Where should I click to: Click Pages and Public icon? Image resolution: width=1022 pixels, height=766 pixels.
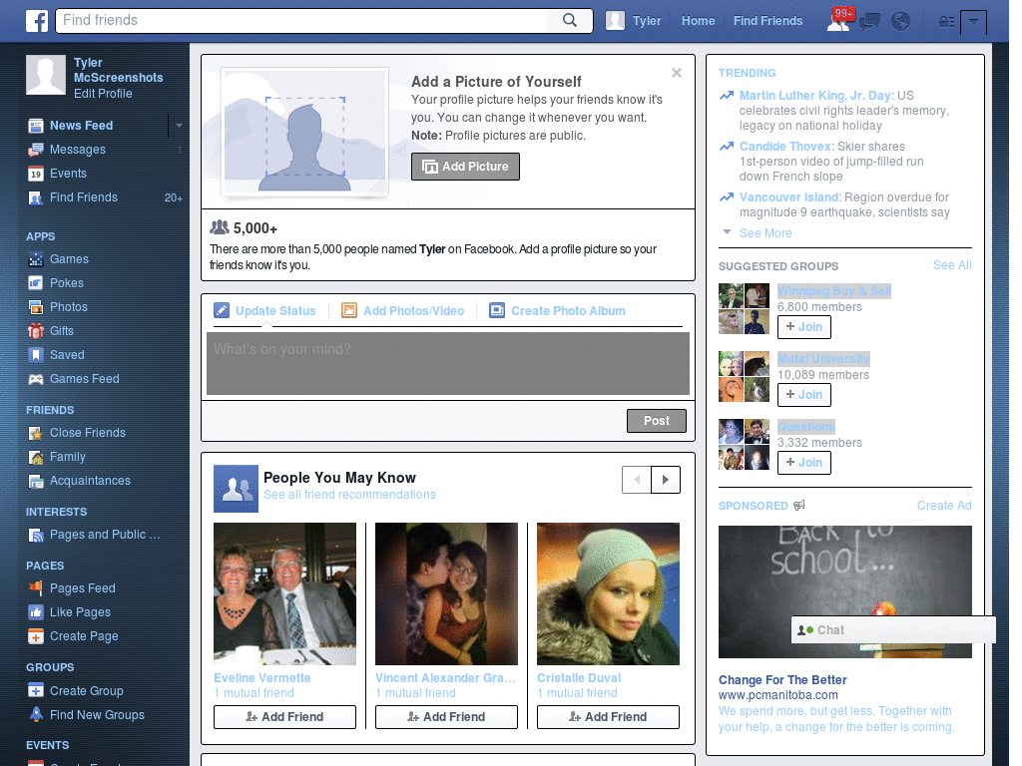coord(36,535)
